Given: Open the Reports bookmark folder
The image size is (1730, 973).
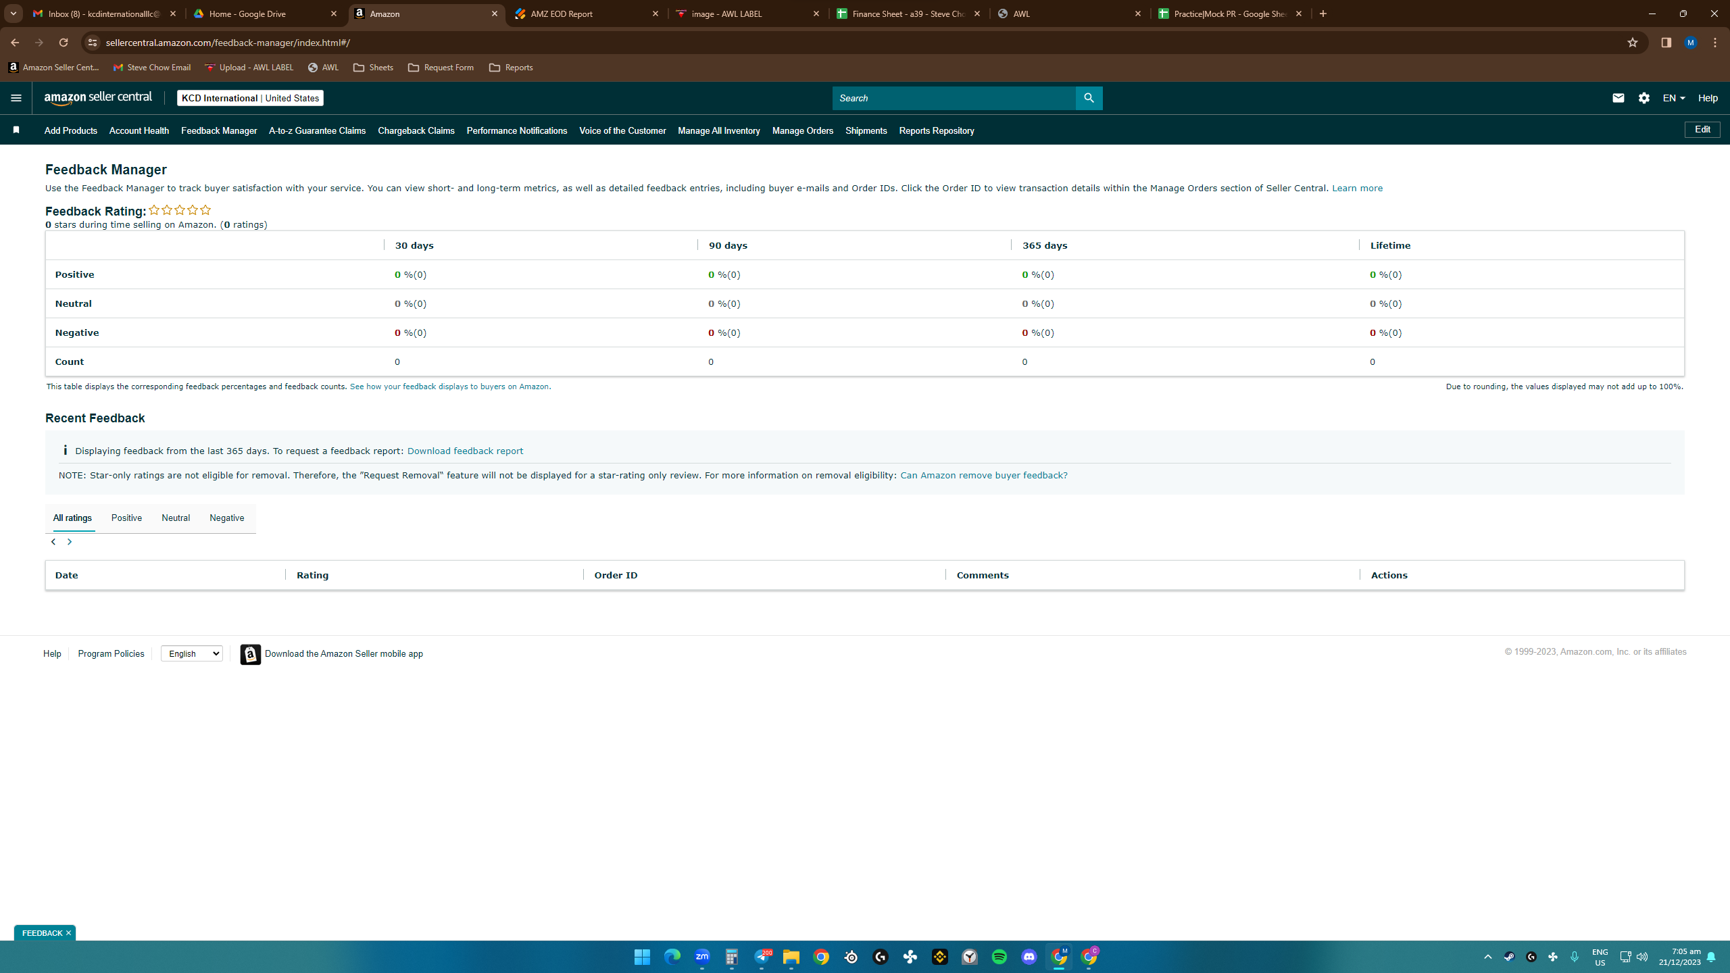Looking at the screenshot, I should 511,68.
